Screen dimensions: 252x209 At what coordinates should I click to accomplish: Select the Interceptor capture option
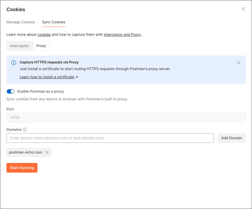(20, 46)
